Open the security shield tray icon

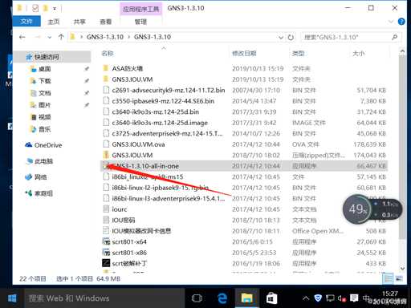click(318, 298)
